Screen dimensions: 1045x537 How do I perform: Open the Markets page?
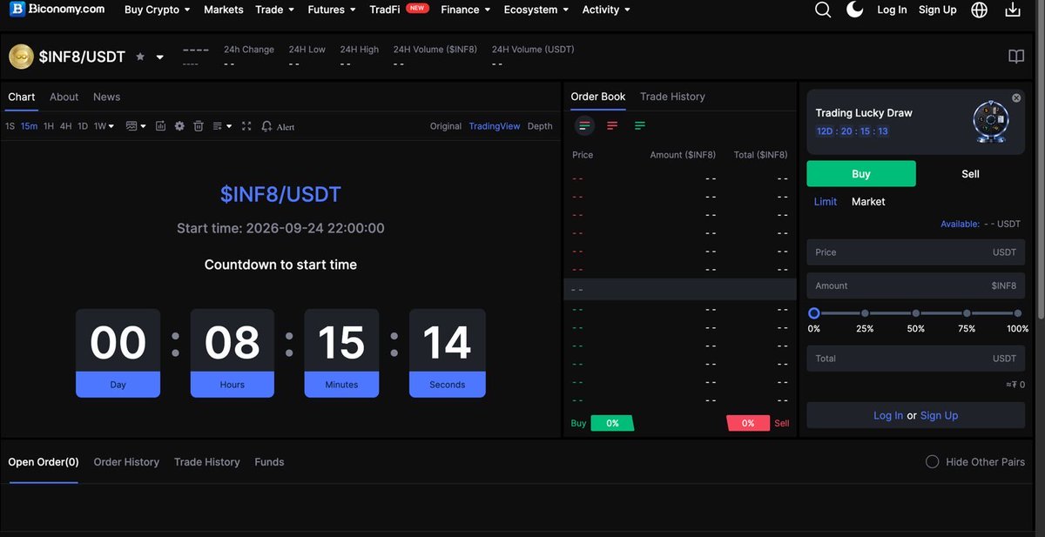(x=224, y=10)
